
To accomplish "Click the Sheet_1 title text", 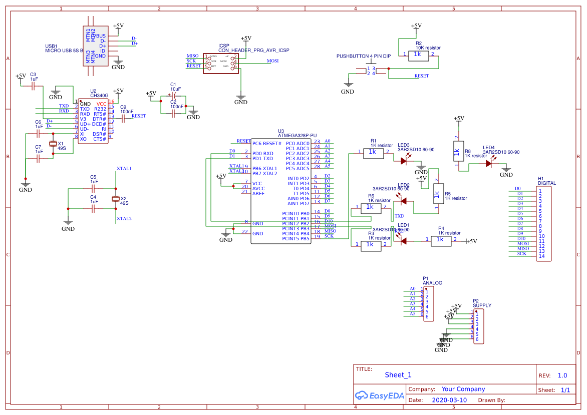I will 397,374.
